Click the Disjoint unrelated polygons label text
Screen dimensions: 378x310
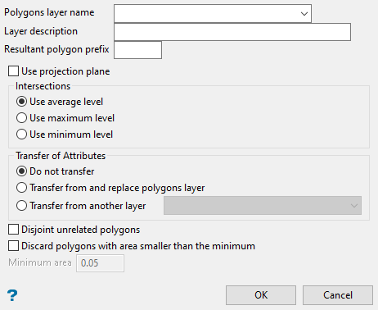[81, 230]
